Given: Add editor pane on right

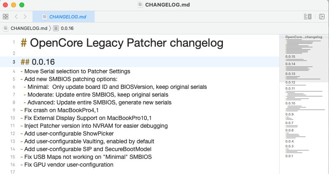Looking at the screenshot, I should coord(322,16).
